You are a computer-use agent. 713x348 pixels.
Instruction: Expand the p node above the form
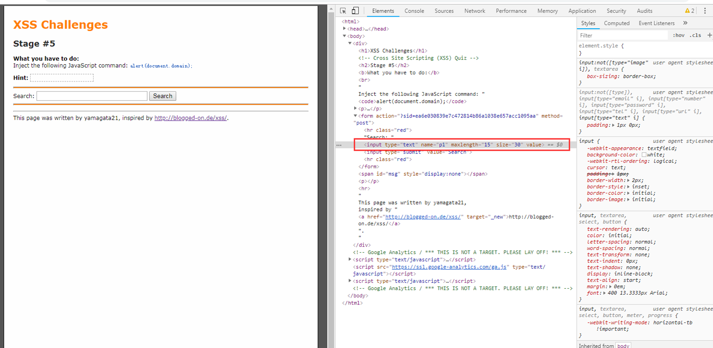click(x=355, y=108)
